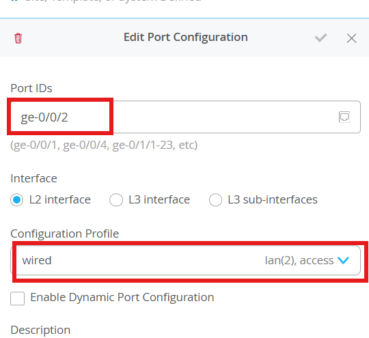The image size is (369, 338).
Task: Click the ge-0/0/2 Port IDs field
Action: 185,117
